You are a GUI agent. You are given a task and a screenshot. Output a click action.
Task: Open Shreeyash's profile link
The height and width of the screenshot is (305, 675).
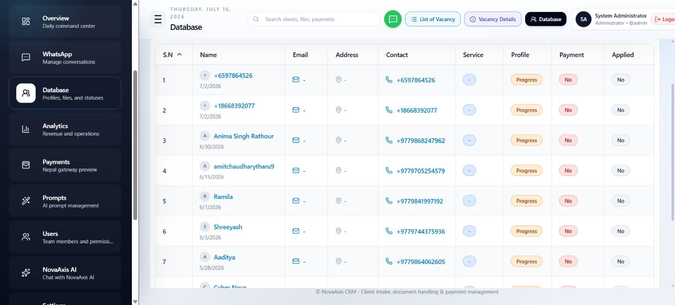pos(228,227)
